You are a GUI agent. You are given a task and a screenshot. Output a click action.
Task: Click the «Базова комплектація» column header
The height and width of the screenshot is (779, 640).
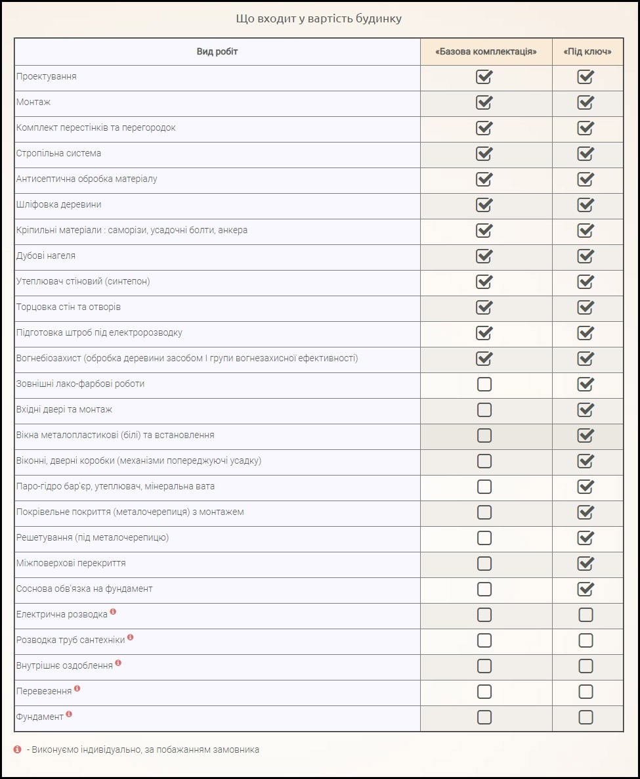pos(486,52)
